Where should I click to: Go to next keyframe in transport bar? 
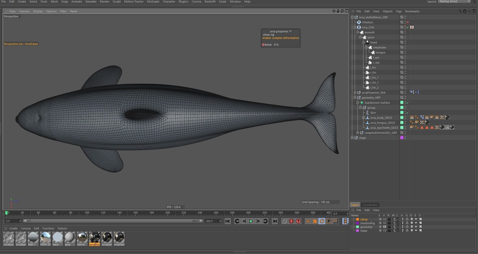[265, 221]
